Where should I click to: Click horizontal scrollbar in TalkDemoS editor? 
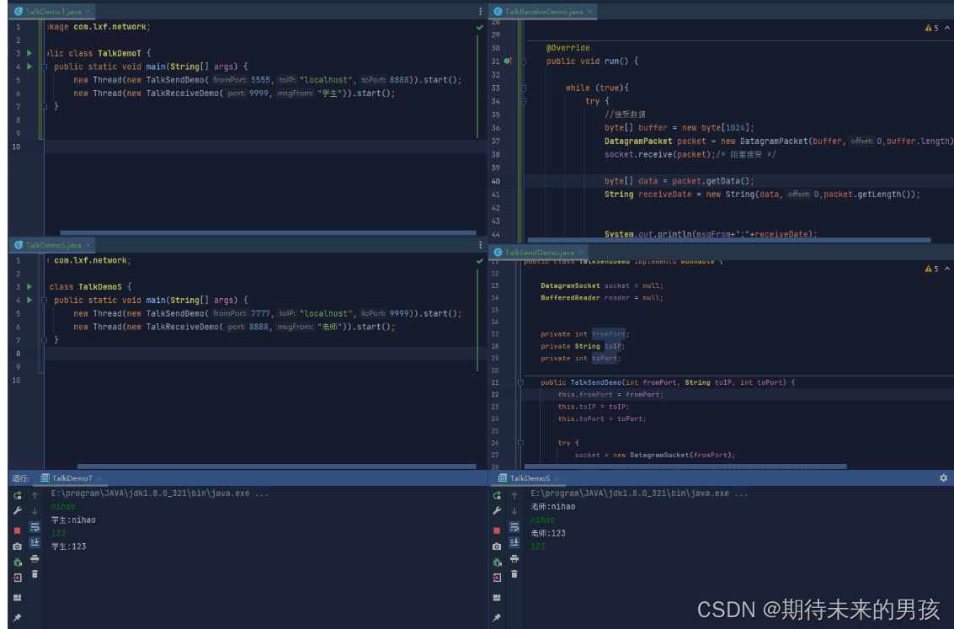point(277,466)
